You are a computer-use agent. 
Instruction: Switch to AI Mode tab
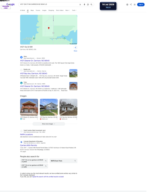[x=23, y=10]
